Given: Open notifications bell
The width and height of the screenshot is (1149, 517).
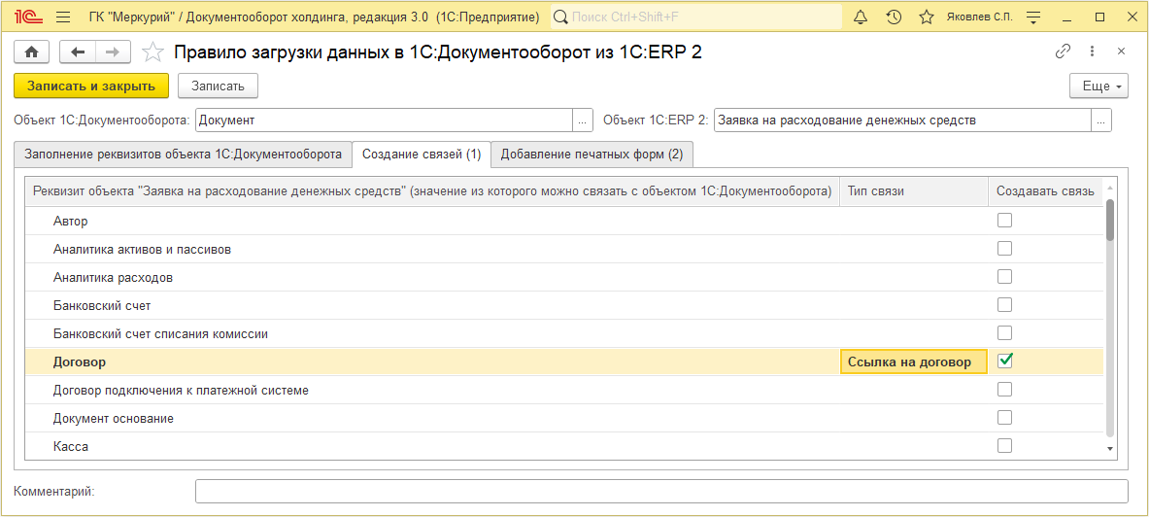Looking at the screenshot, I should point(861,17).
